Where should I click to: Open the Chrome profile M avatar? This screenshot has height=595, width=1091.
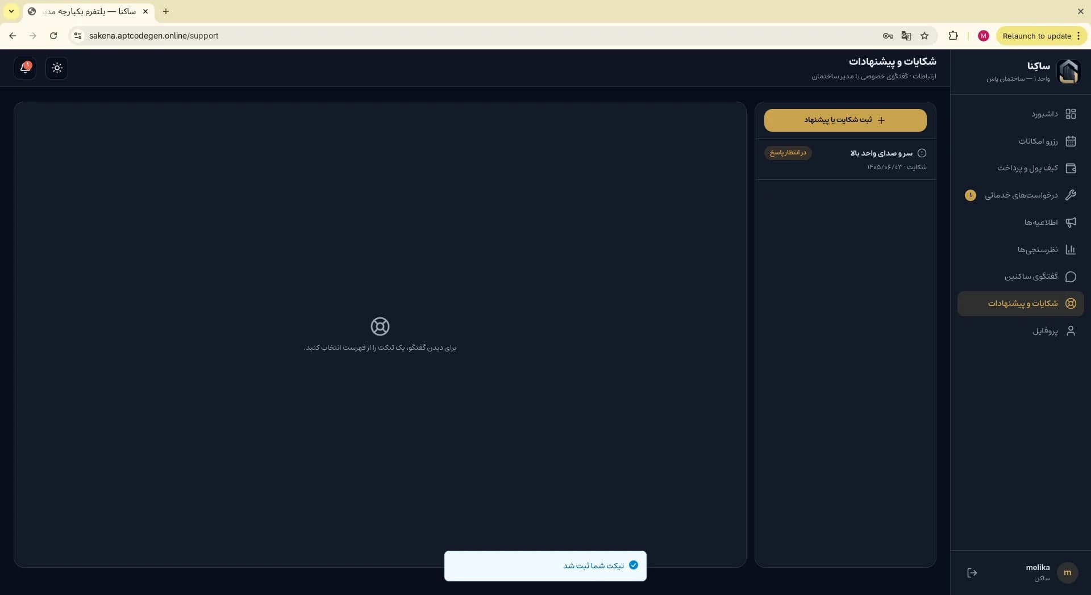(984, 36)
